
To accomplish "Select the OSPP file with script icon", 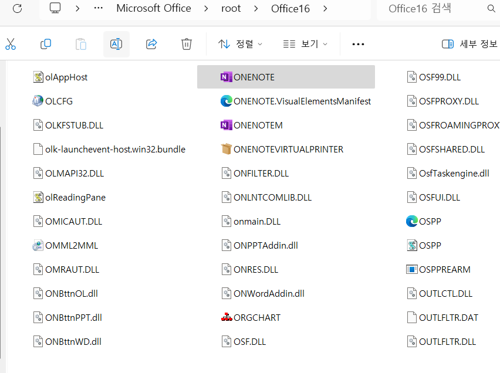I will pyautogui.click(x=424, y=246).
